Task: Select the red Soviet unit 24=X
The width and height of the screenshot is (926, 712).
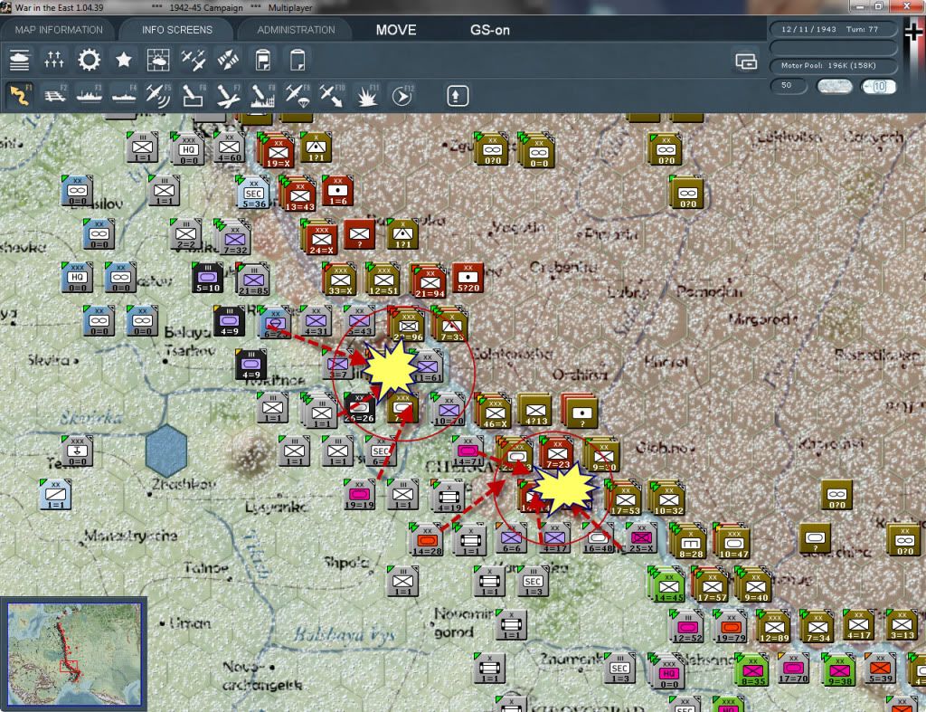Action: pyautogui.click(x=321, y=238)
